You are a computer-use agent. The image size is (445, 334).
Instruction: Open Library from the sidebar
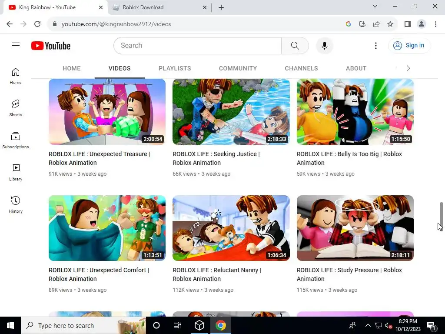(x=16, y=172)
